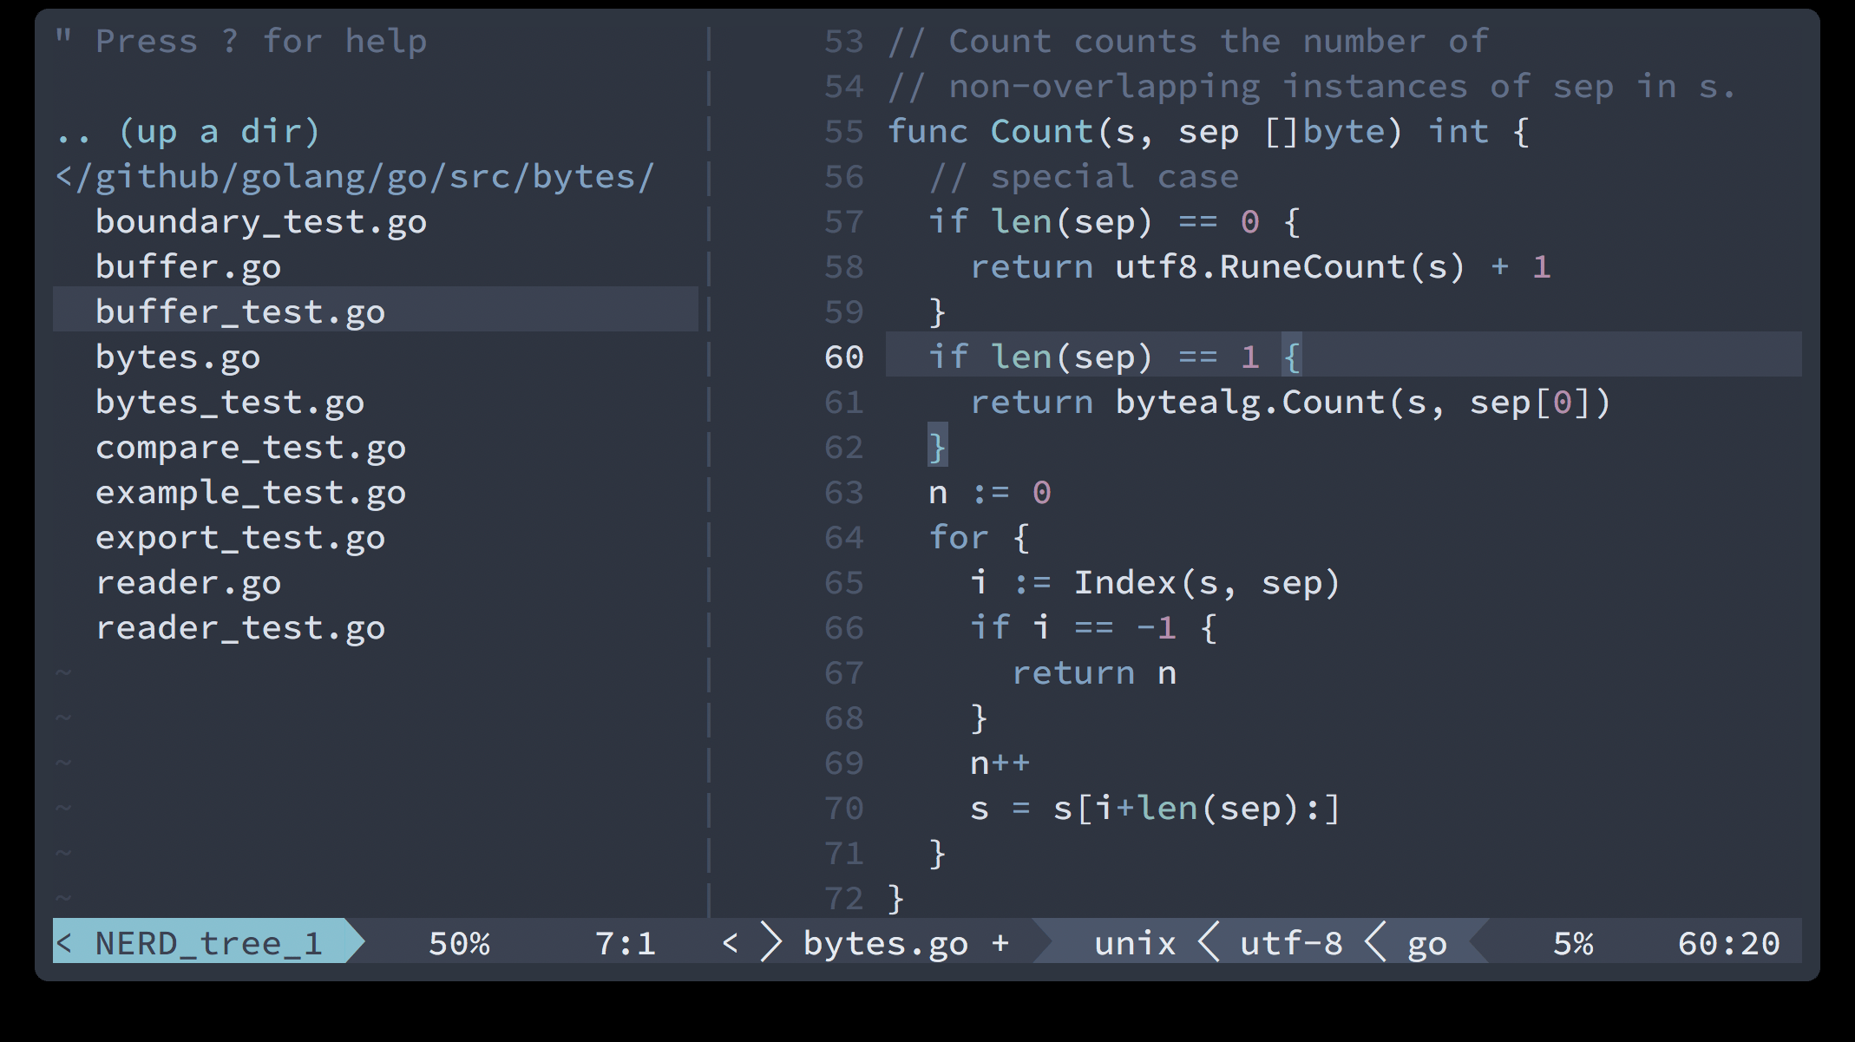The height and width of the screenshot is (1042, 1855).
Task: Open reader_test.go in NERDTree
Action: pos(239,628)
